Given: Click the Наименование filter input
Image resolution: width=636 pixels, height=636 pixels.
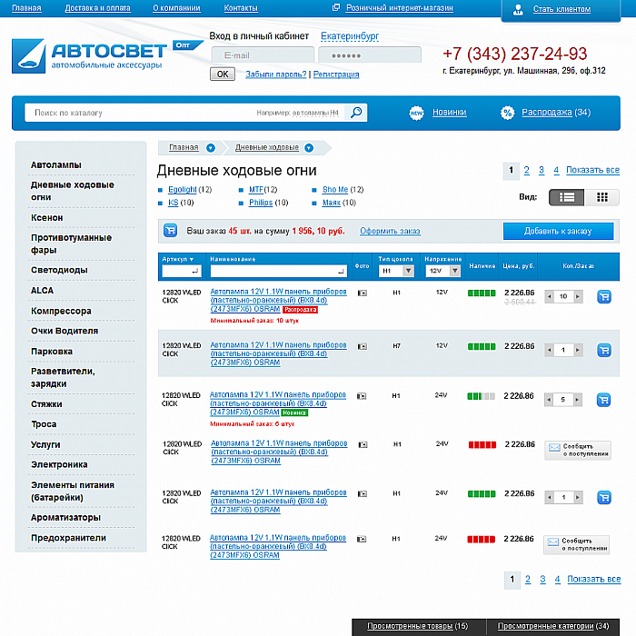Looking at the screenshot, I should [279, 271].
